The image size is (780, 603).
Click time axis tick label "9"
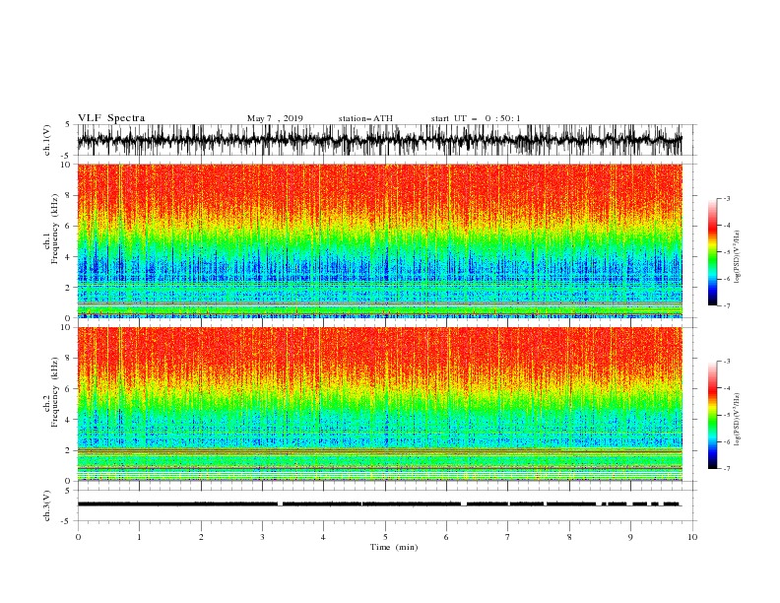click(x=630, y=537)
